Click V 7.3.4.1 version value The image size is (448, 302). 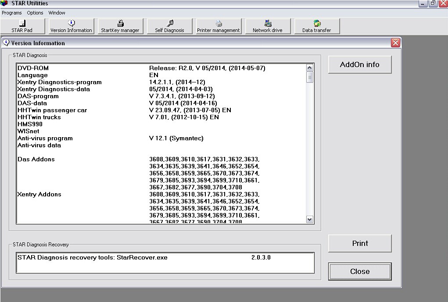tap(182, 96)
